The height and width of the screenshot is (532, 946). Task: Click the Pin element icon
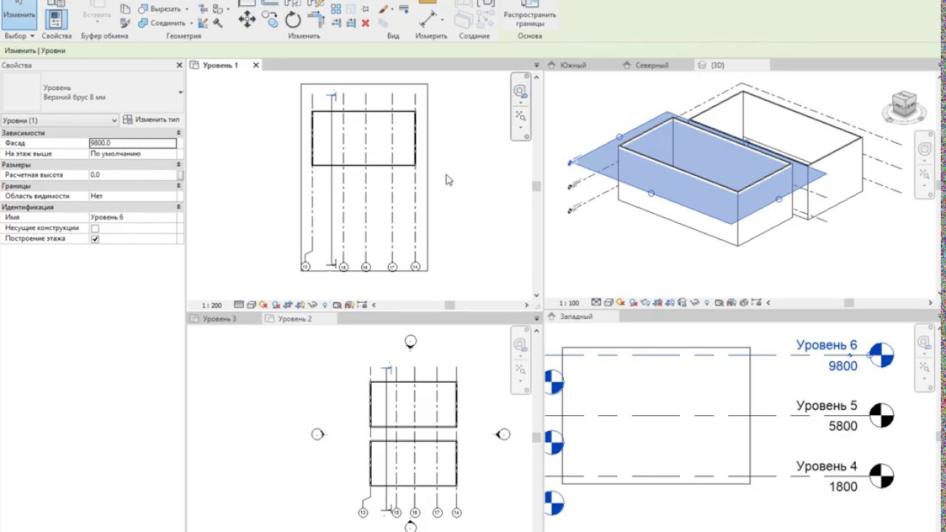tap(365, 9)
